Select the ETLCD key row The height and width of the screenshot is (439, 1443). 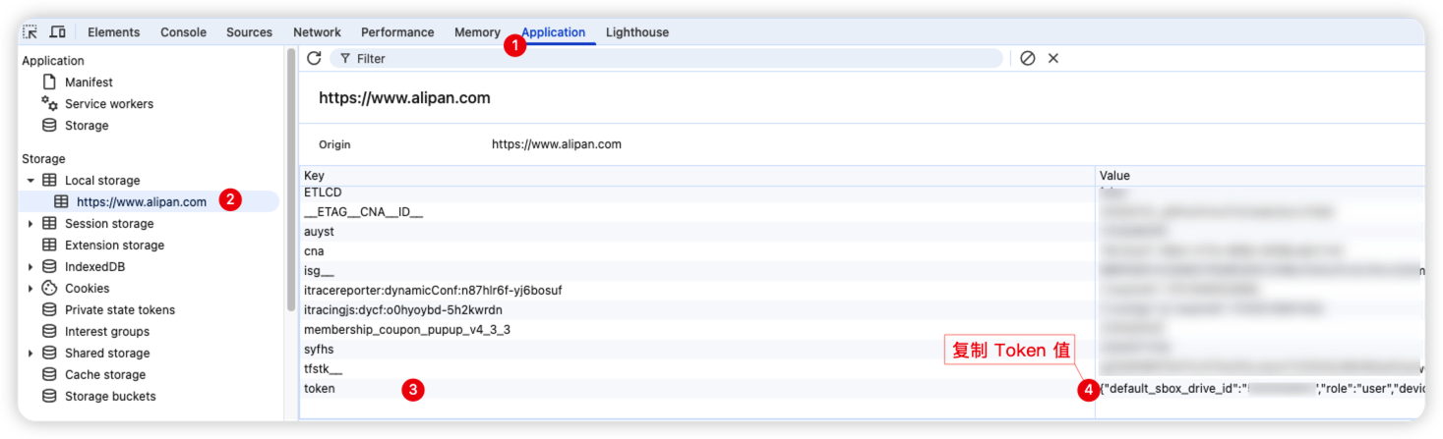(697, 193)
